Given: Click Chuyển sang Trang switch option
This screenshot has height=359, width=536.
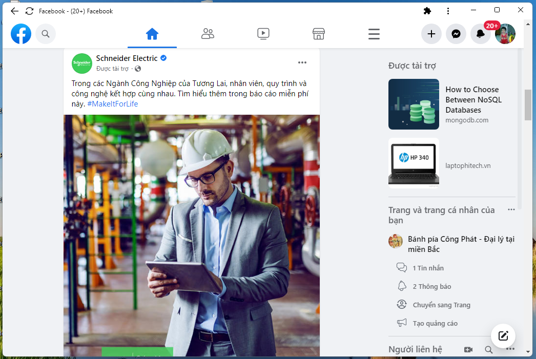Looking at the screenshot, I should (x=441, y=305).
